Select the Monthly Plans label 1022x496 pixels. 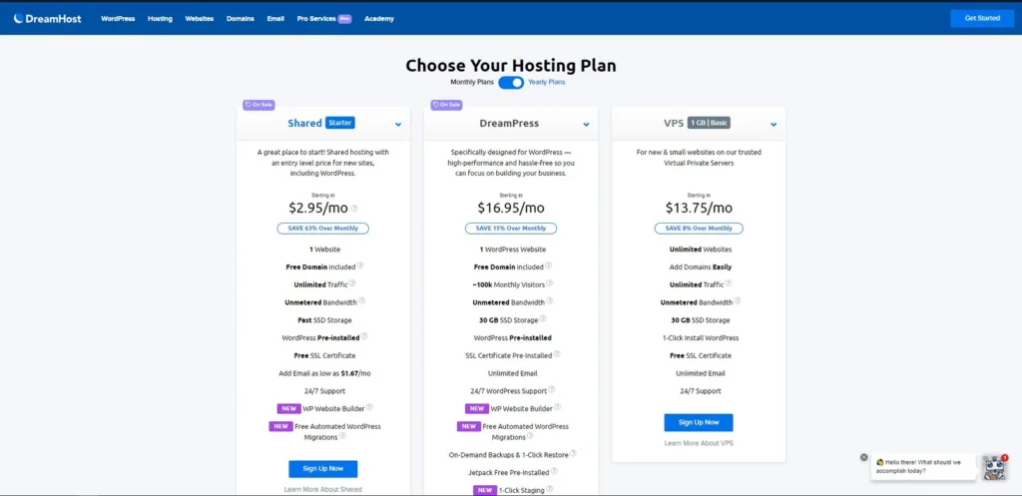coord(472,83)
